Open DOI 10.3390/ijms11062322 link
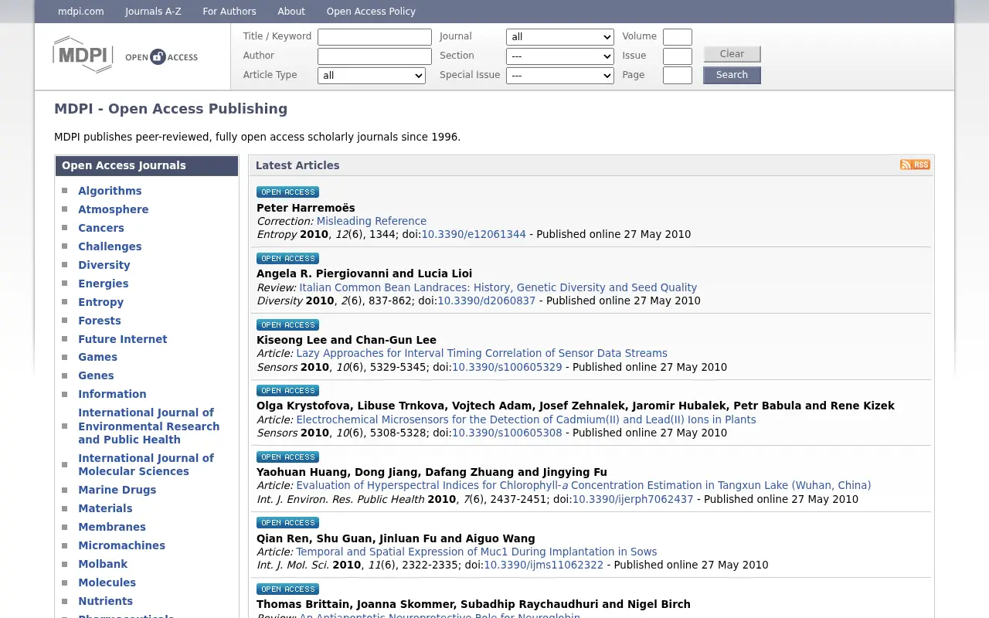This screenshot has height=618, width=989. [544, 565]
